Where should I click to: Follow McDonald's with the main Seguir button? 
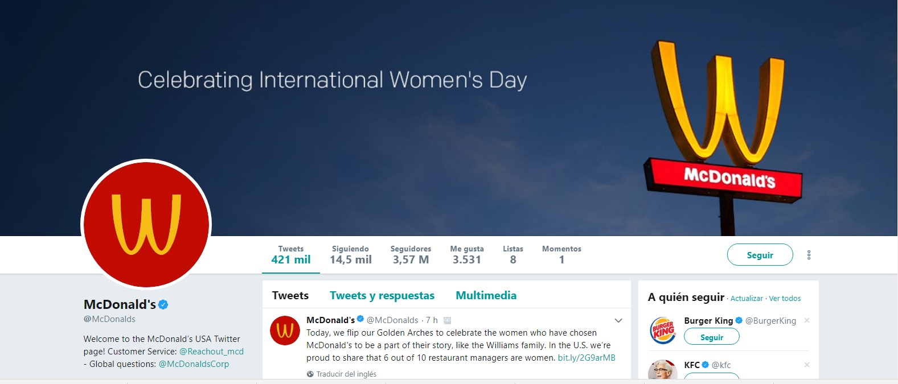[x=760, y=255]
